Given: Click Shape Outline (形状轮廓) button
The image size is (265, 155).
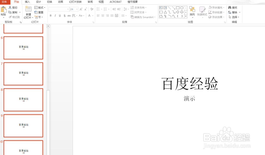Looking at the screenshot, I should pos(216,12).
